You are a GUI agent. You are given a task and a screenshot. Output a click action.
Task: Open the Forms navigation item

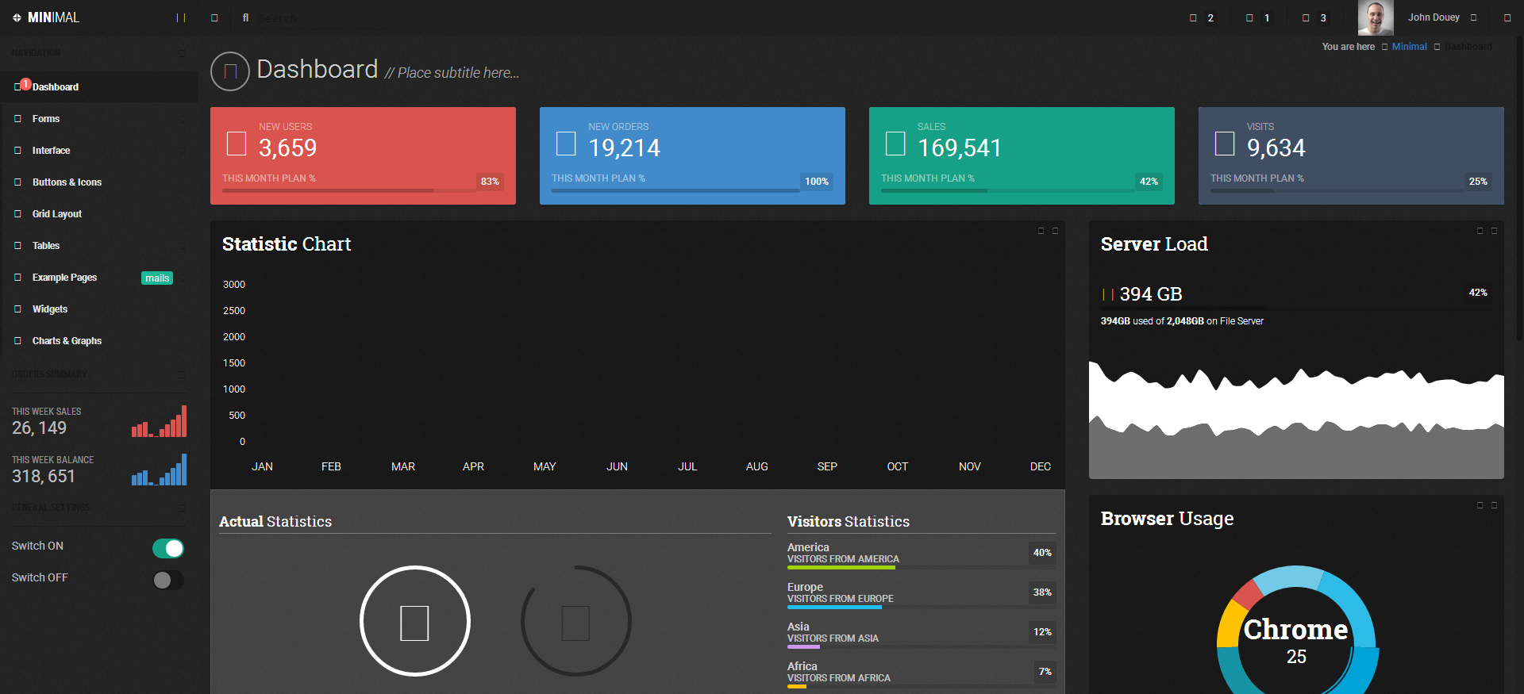click(46, 119)
